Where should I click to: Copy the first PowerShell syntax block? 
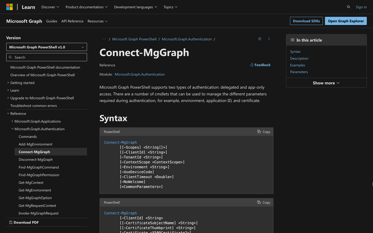[x=264, y=132]
